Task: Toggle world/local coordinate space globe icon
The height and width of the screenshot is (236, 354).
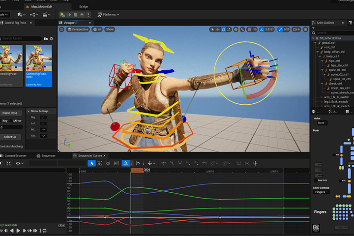Action: point(236,29)
